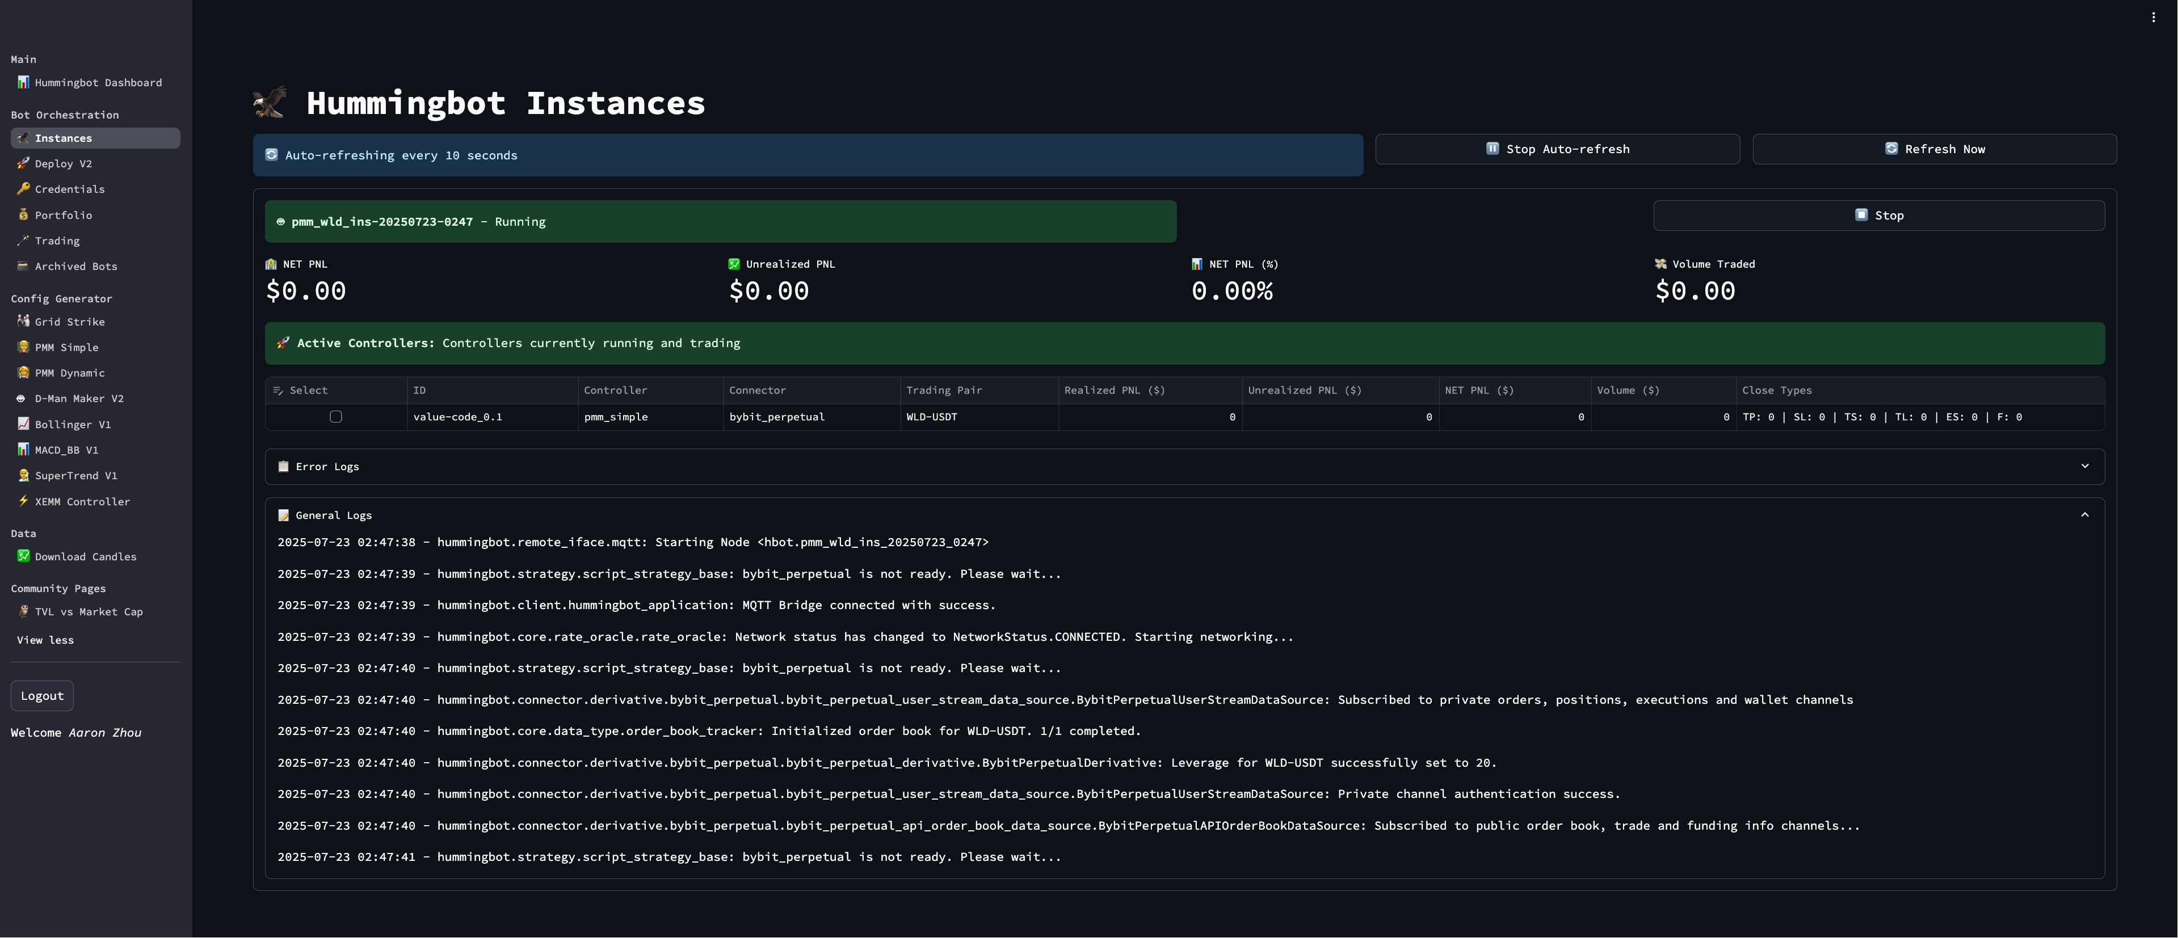The width and height of the screenshot is (2178, 938).
Task: Click the Auto-refreshing every 10 seconds banner
Action: click(x=808, y=155)
